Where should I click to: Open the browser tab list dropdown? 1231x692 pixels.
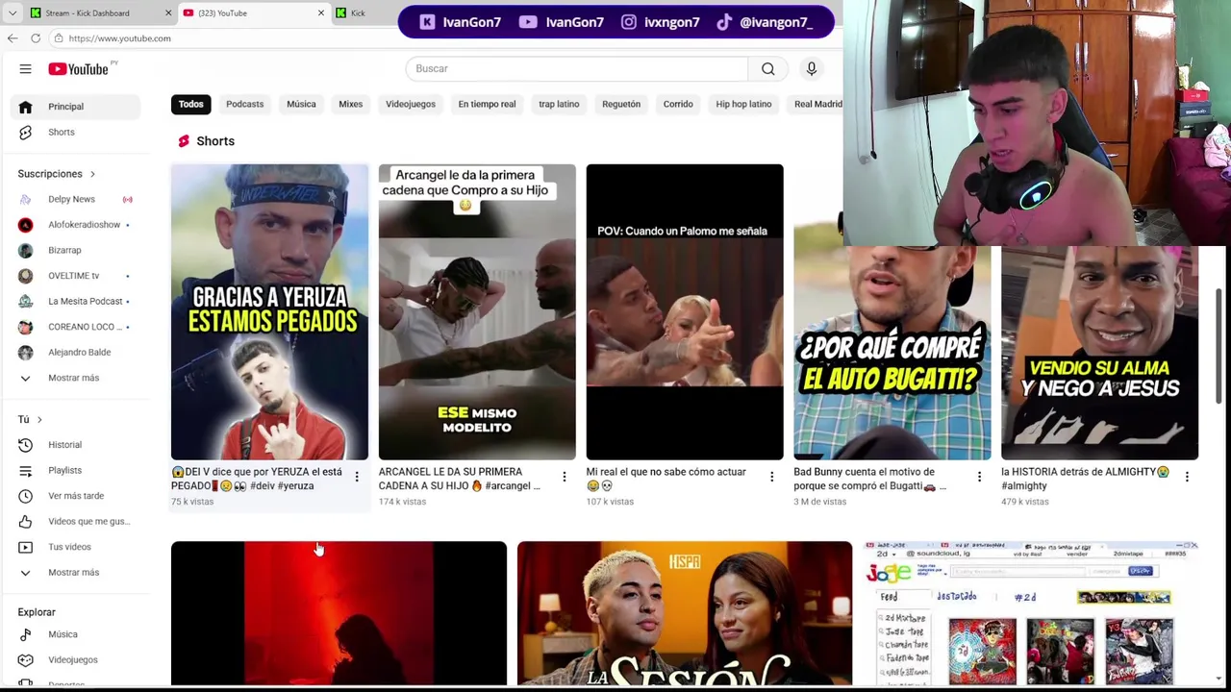pos(13,12)
